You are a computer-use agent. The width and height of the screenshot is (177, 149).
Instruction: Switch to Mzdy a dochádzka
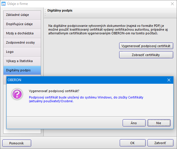(22, 33)
